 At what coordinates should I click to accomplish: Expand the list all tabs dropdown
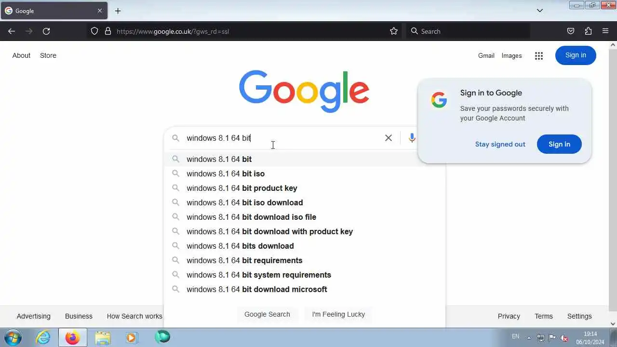540,11
